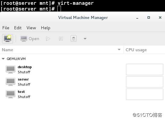The height and width of the screenshot is (120, 165).
Task: Click the desktop CPU usage graph
Action: tap(144, 69)
